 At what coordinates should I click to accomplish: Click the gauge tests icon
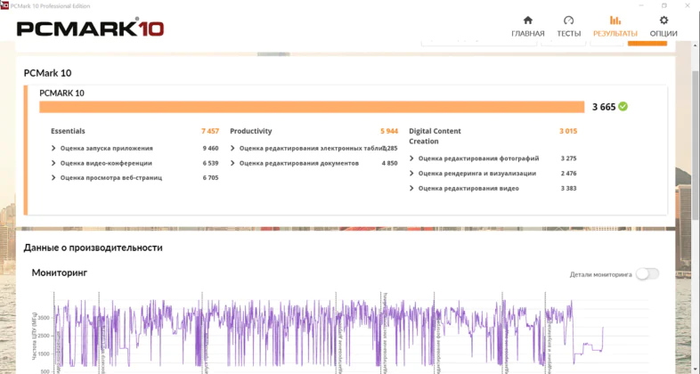click(568, 20)
